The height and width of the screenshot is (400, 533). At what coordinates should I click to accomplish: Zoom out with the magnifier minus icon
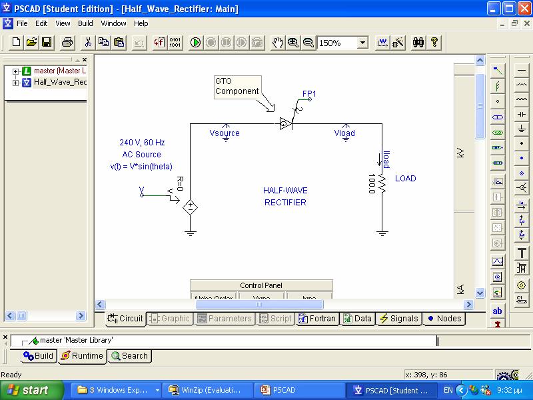308,43
